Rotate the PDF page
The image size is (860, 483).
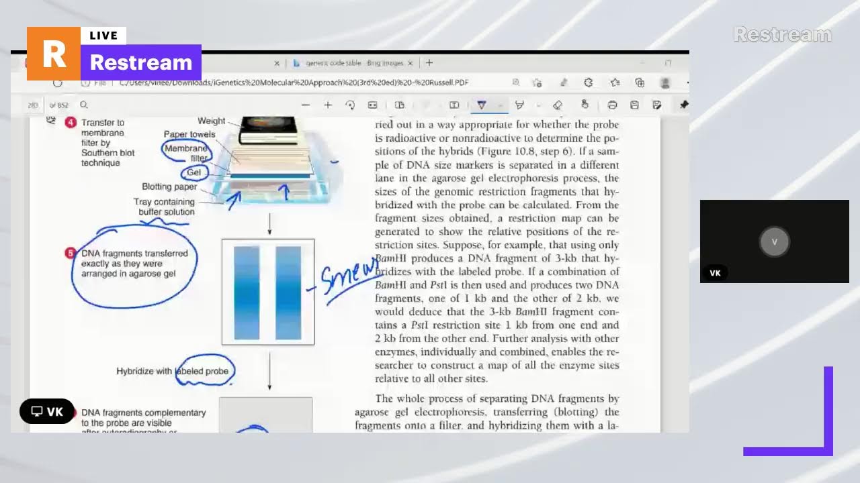(350, 105)
